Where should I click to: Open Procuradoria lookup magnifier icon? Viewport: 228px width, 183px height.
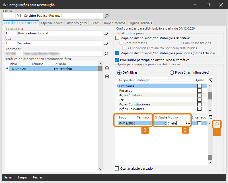(106, 34)
